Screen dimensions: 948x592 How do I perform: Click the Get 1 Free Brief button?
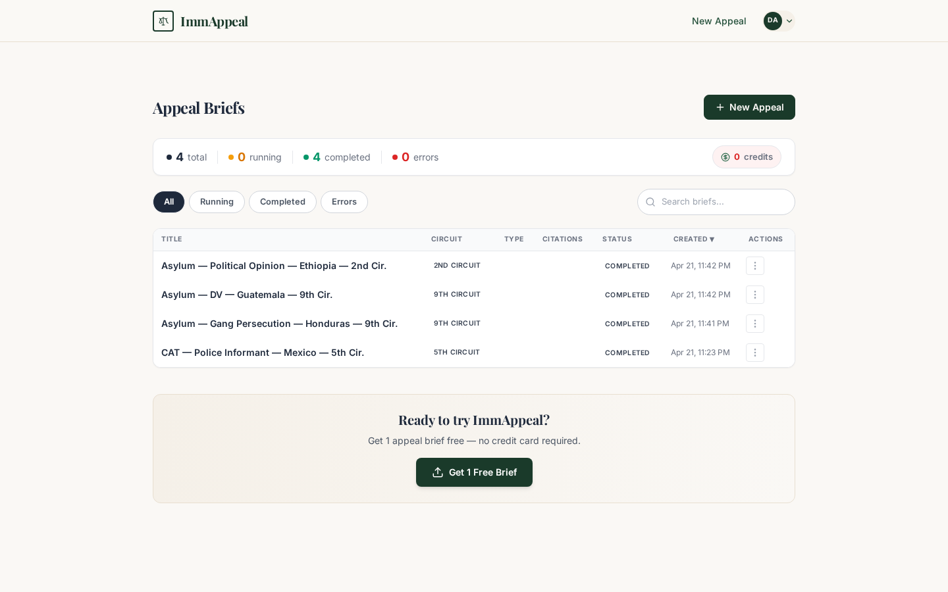pos(474,472)
